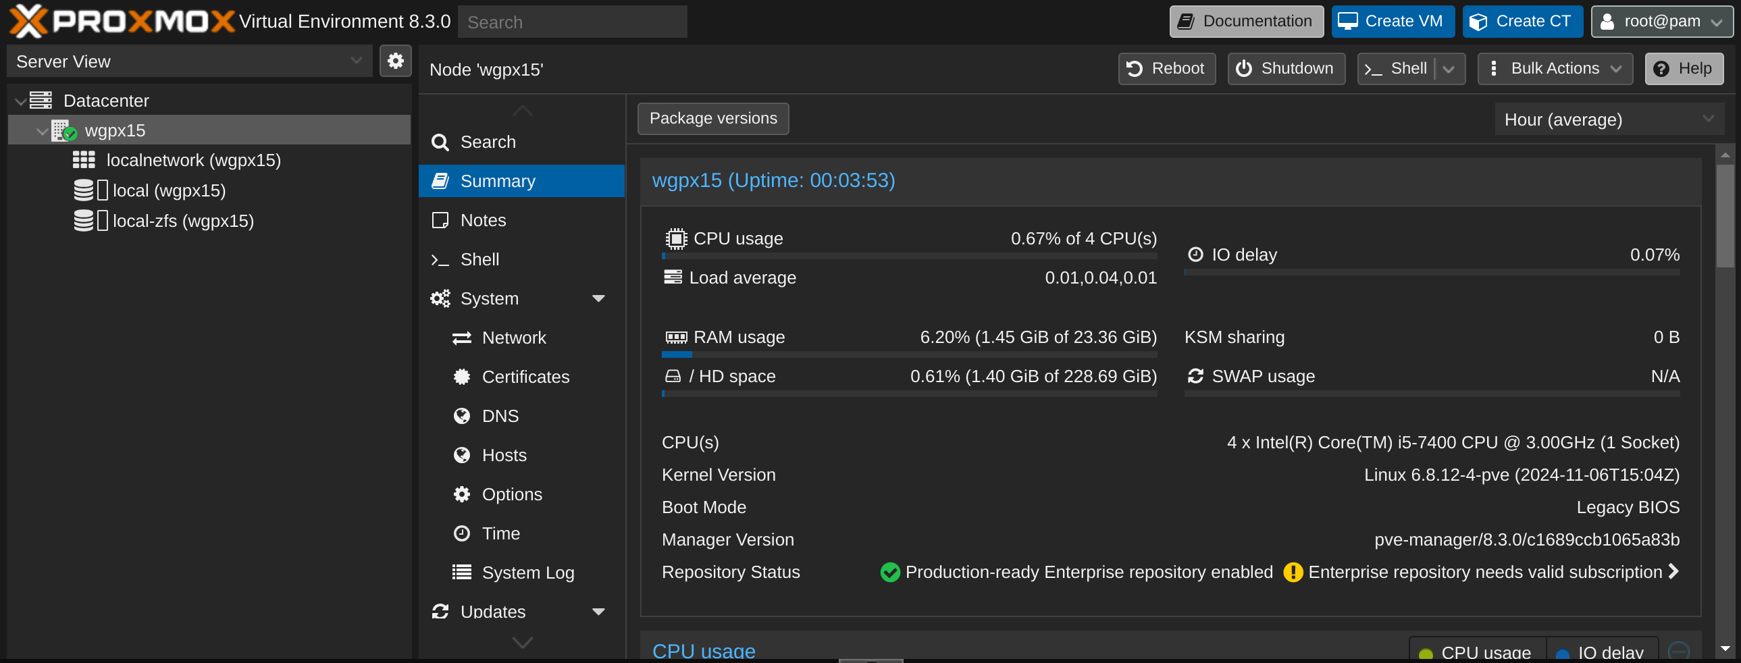Click the Create CT button
The height and width of the screenshot is (663, 1741).
(x=1522, y=22)
